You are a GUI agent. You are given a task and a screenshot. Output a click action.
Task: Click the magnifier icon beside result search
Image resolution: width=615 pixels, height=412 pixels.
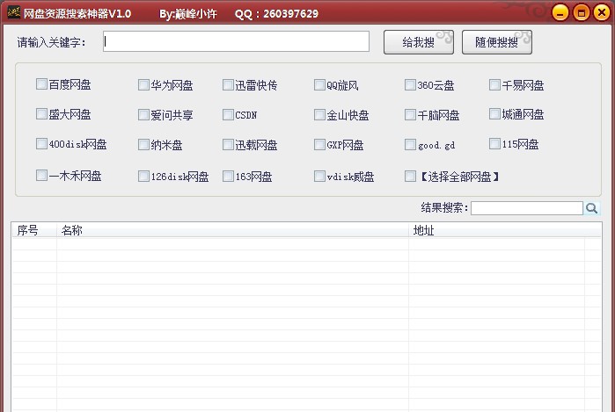(x=591, y=208)
